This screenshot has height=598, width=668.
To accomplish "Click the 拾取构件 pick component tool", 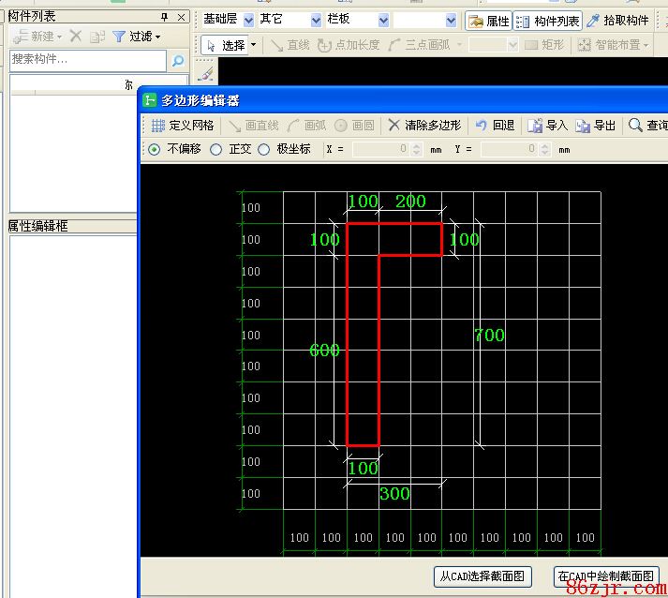I will [x=593, y=21].
